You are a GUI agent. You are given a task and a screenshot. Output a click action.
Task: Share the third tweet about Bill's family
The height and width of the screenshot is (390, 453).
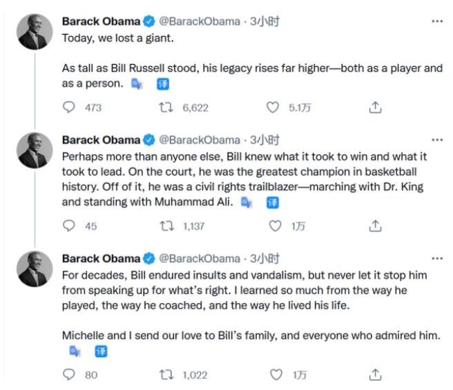(x=375, y=375)
